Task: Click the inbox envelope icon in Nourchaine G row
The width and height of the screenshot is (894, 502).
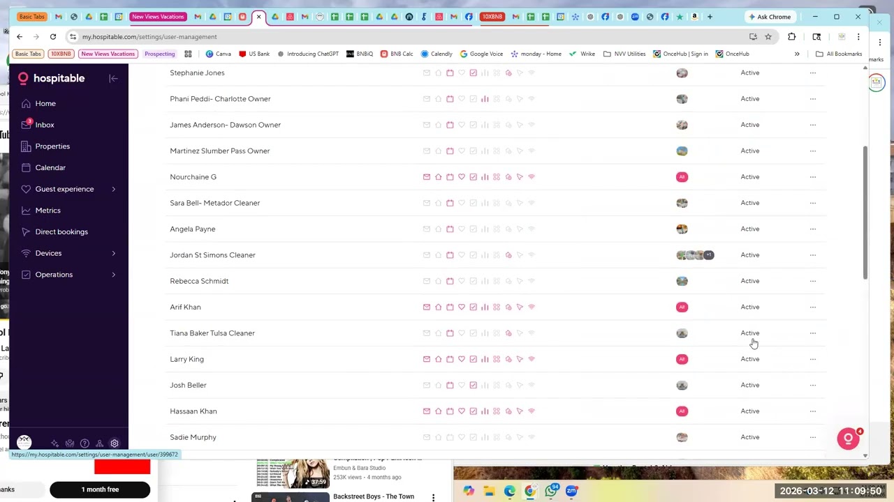Action: [x=427, y=177]
